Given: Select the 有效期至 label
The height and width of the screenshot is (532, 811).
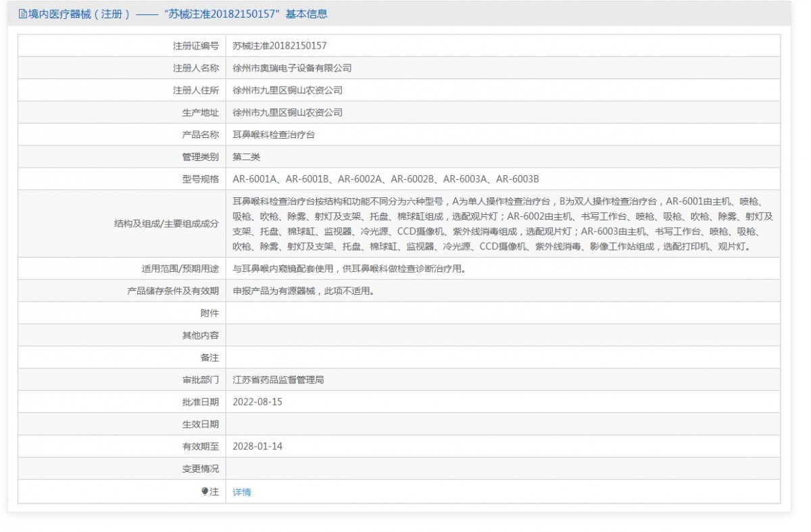Looking at the screenshot, I should (201, 447).
